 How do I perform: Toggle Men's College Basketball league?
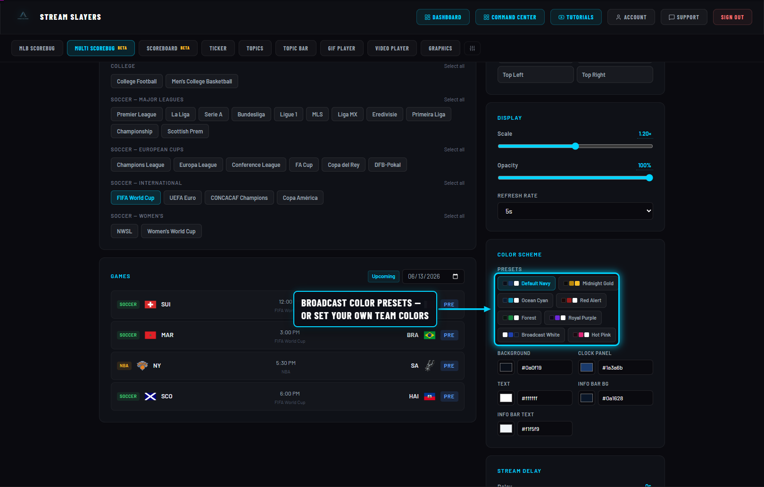coord(202,81)
